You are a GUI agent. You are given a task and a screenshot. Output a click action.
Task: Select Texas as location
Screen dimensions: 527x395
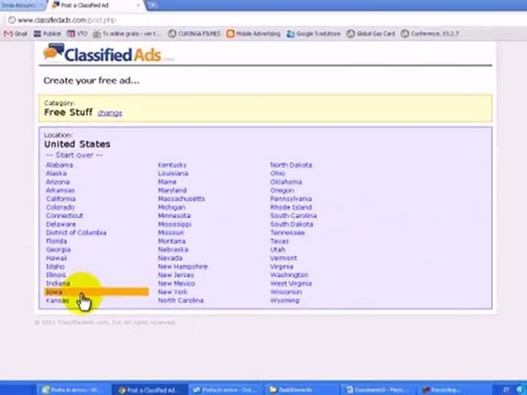[279, 241]
